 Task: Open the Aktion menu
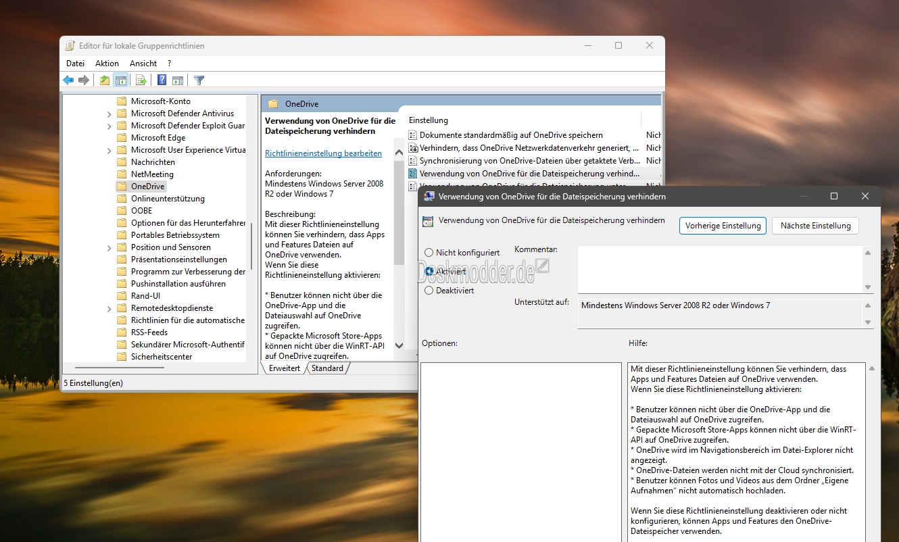(x=107, y=64)
